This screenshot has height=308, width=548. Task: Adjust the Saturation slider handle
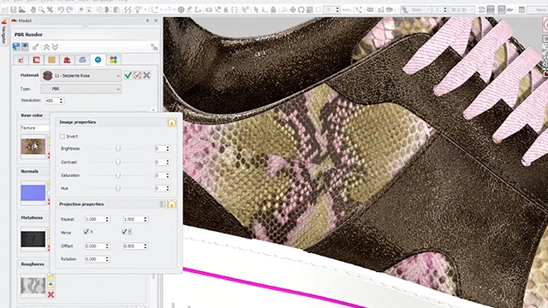pos(118,175)
